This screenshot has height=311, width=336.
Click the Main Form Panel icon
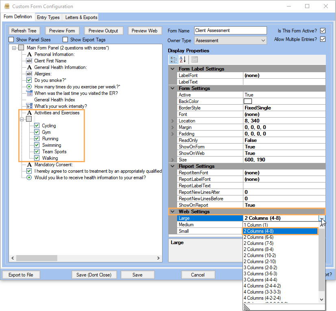click(x=21, y=48)
